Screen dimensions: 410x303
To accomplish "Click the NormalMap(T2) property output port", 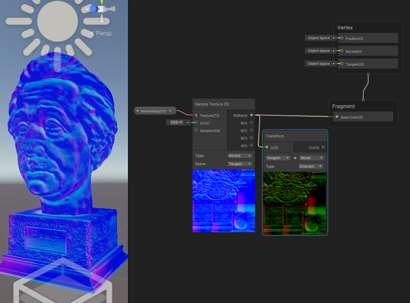I will click(170, 111).
